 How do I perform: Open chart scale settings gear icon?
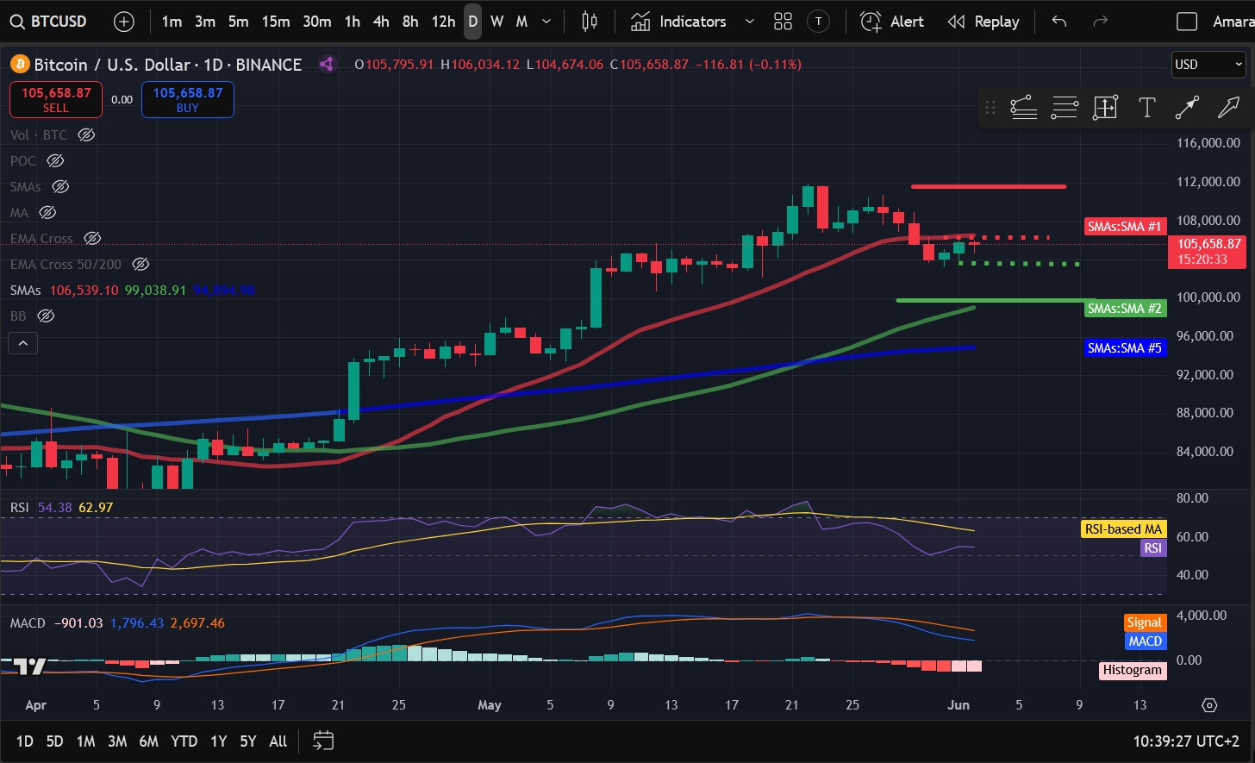pos(1208,705)
